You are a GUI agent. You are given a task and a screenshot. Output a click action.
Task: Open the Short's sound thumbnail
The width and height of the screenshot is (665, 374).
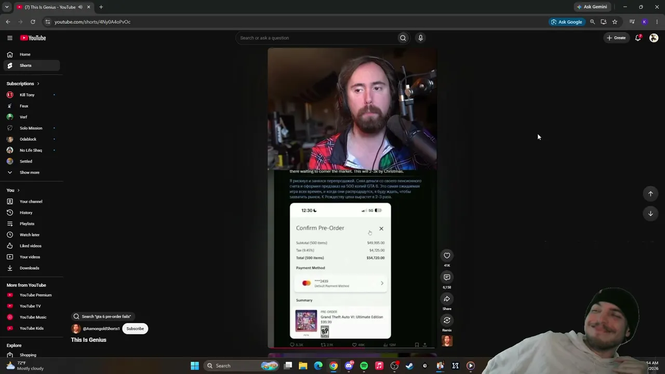coord(447,341)
